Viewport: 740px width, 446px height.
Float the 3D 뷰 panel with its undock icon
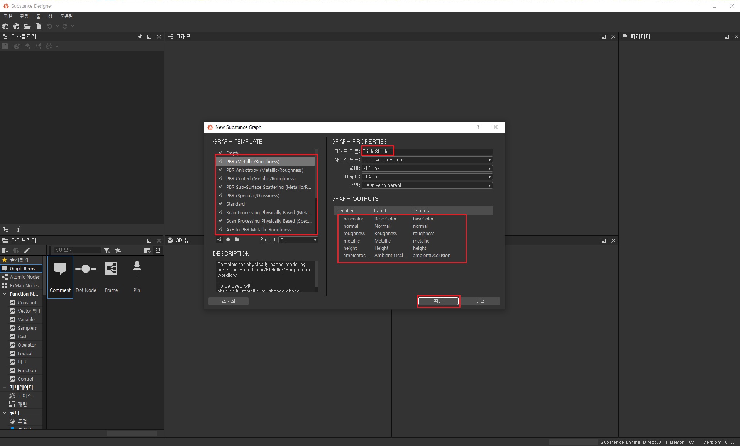coord(604,241)
